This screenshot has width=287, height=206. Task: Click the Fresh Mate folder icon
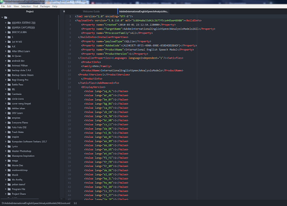(9, 132)
